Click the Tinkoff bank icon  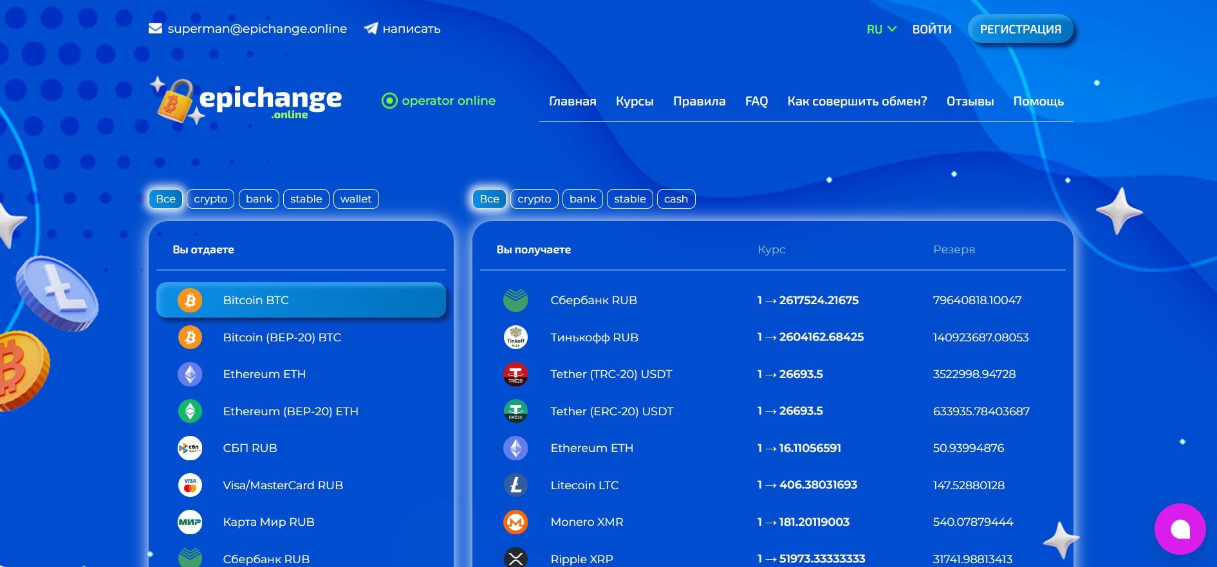516,337
